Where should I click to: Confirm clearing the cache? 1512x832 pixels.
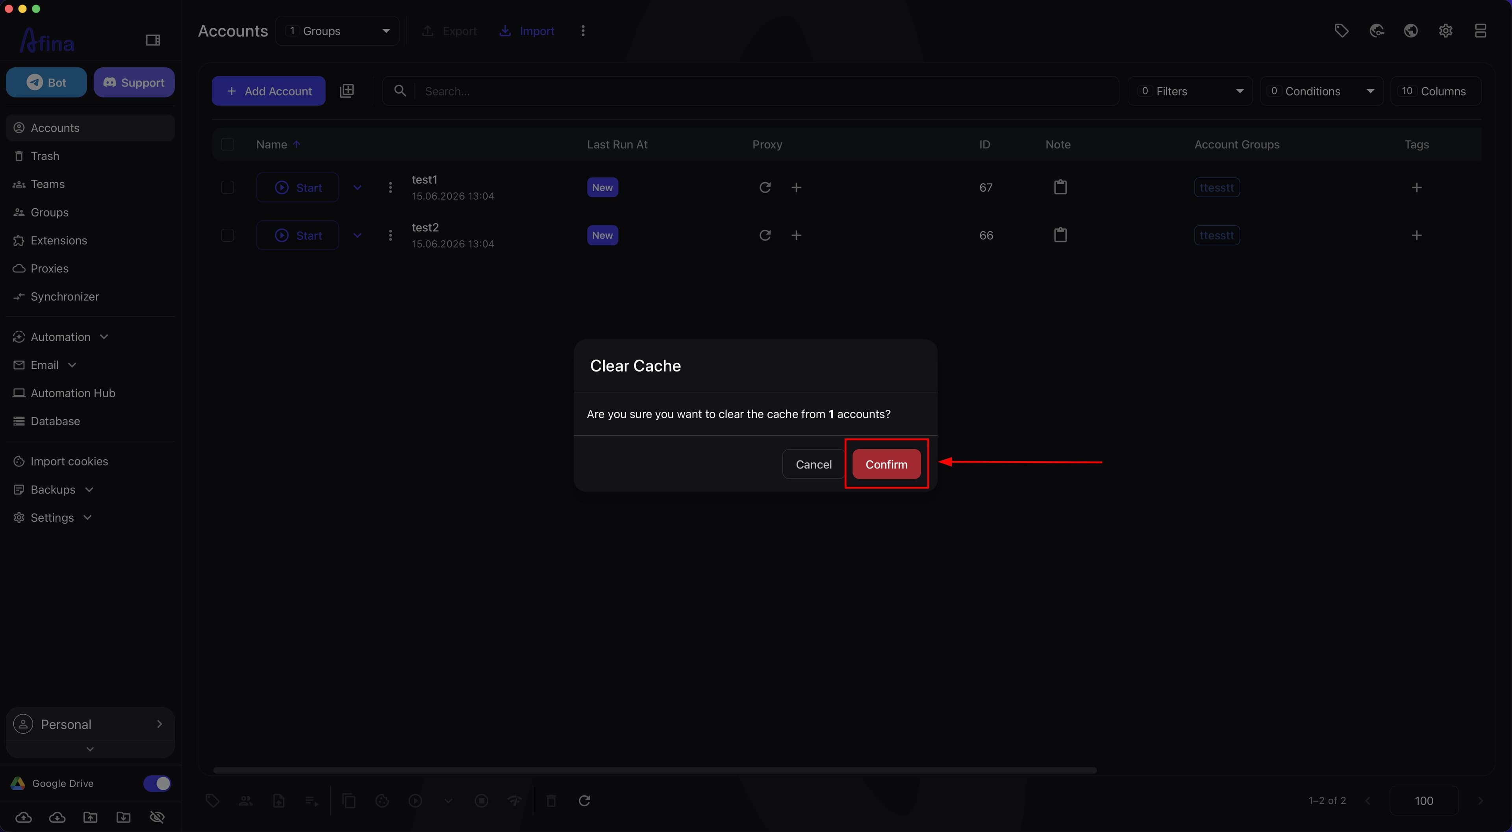pyautogui.click(x=886, y=464)
